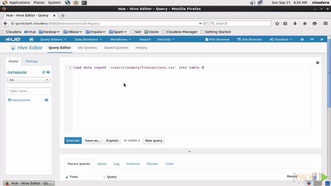The image size is (331, 186).
Task: Click the Firefox chat bubble icon
Action: (x=314, y=23)
